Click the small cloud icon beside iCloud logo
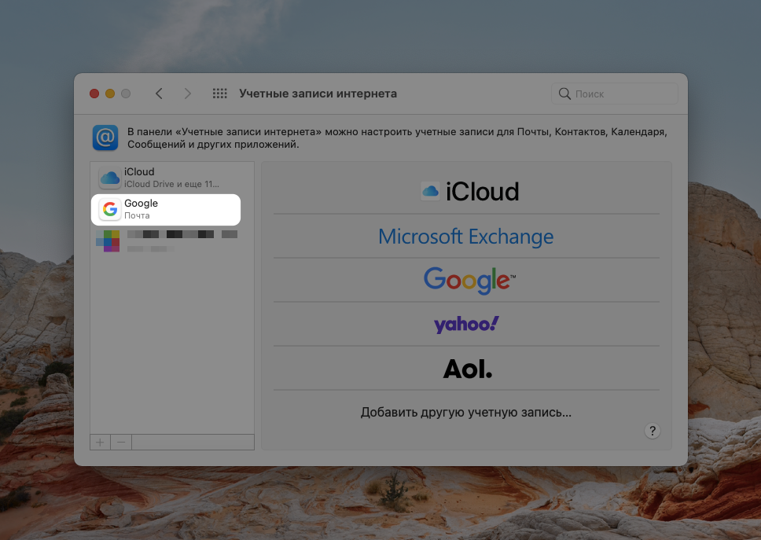This screenshot has height=540, width=761. point(431,191)
